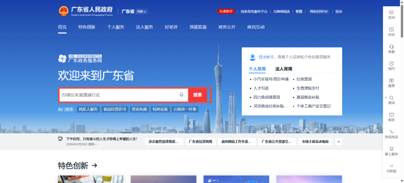
Task: Open 四六级成绩查询 service link
Action: tap(267, 97)
